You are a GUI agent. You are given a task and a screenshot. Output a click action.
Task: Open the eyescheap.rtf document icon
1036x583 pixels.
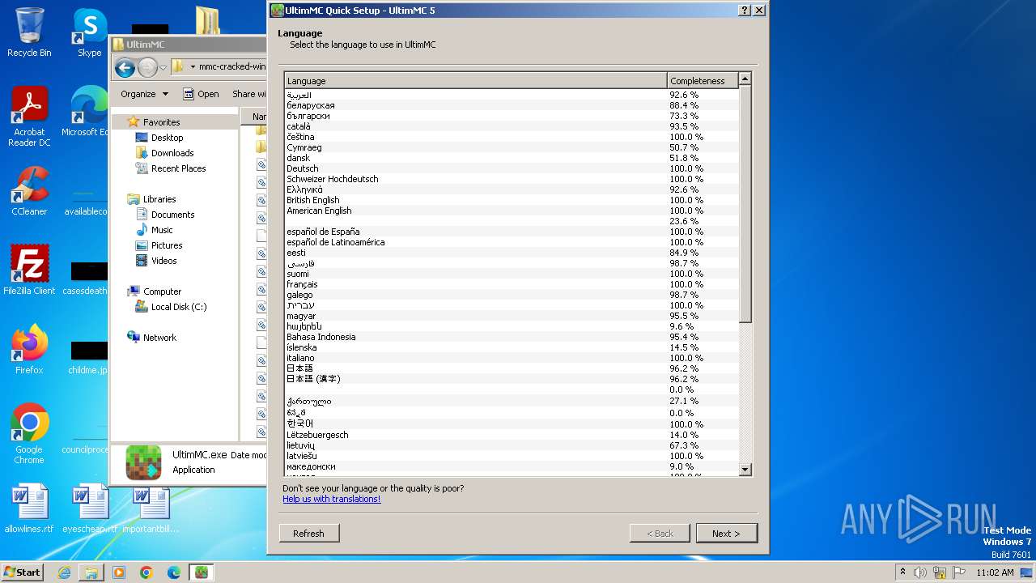pyautogui.click(x=89, y=509)
